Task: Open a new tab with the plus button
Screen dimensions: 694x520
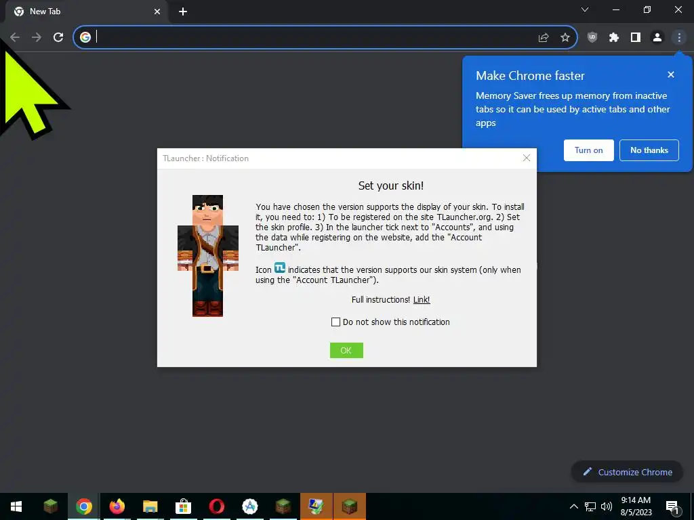Action: 183,12
